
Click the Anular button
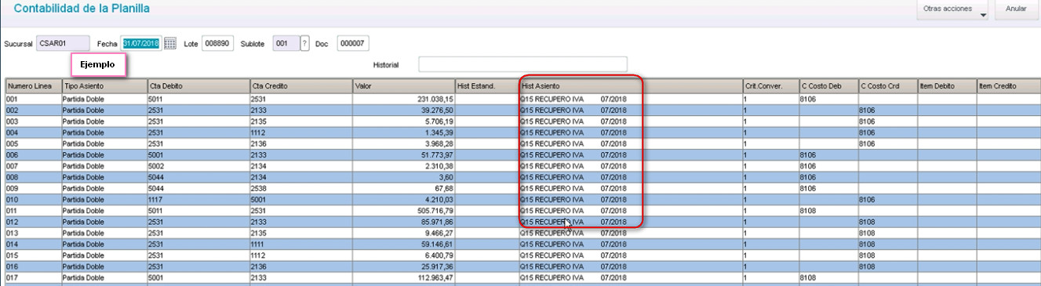click(x=1017, y=9)
